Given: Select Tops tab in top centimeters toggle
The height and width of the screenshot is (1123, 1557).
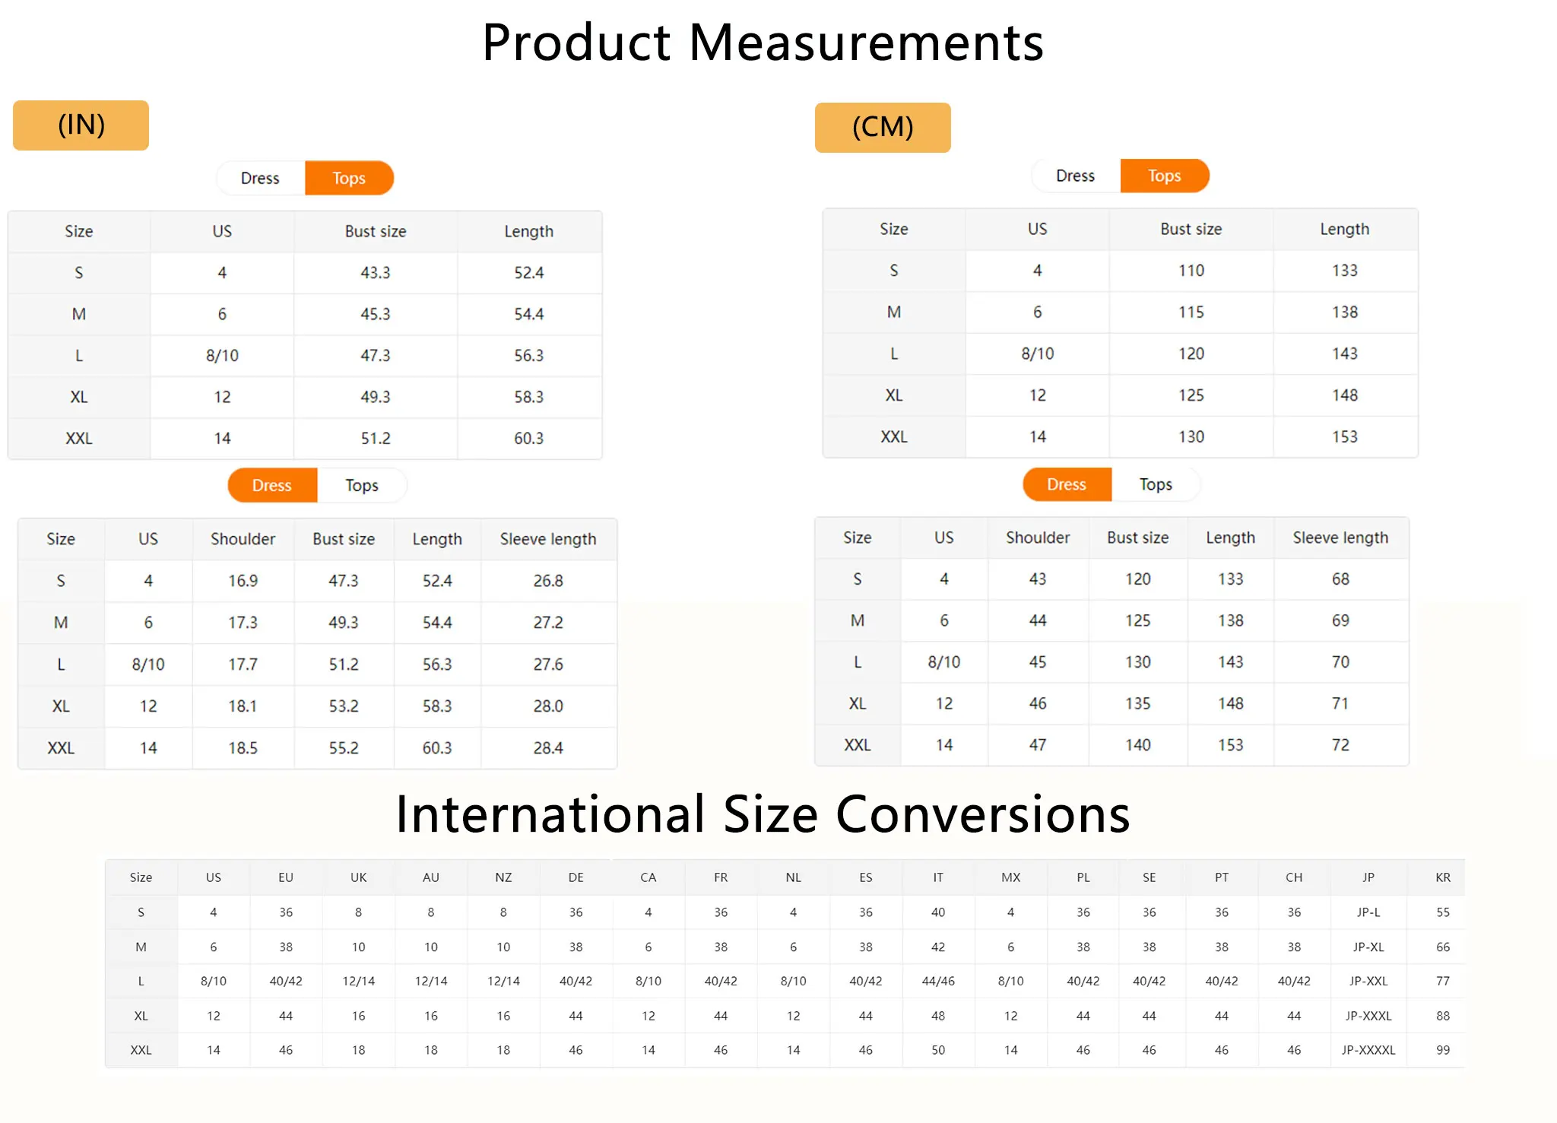Looking at the screenshot, I should coord(1164,176).
